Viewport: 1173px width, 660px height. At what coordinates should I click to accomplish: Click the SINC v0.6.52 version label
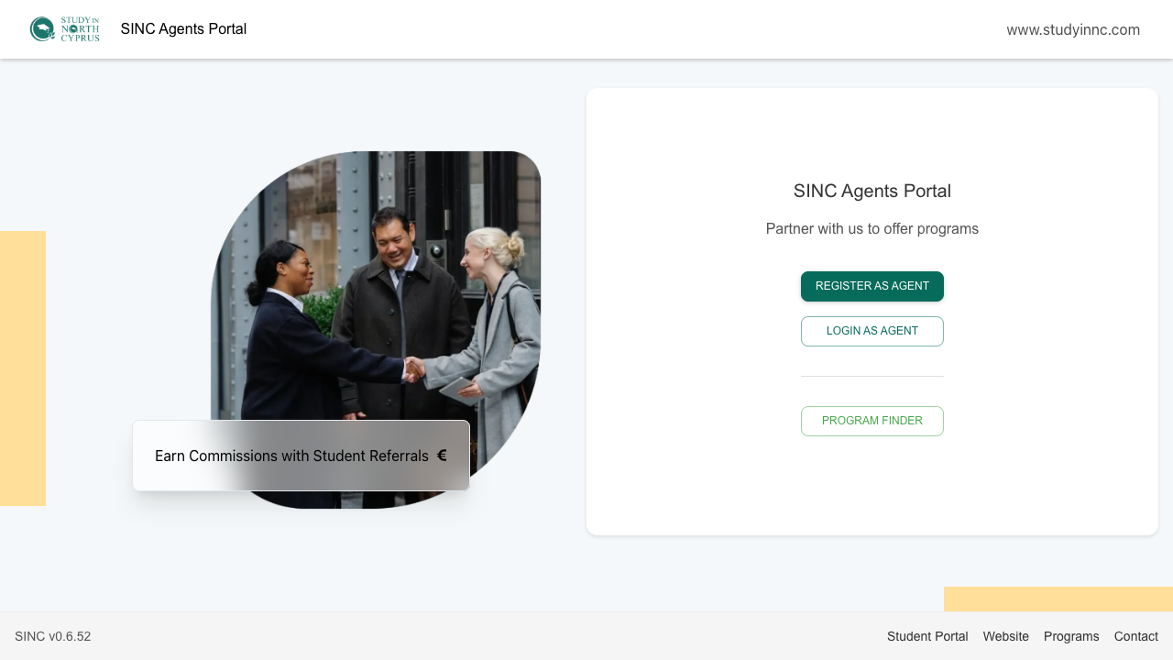53,636
